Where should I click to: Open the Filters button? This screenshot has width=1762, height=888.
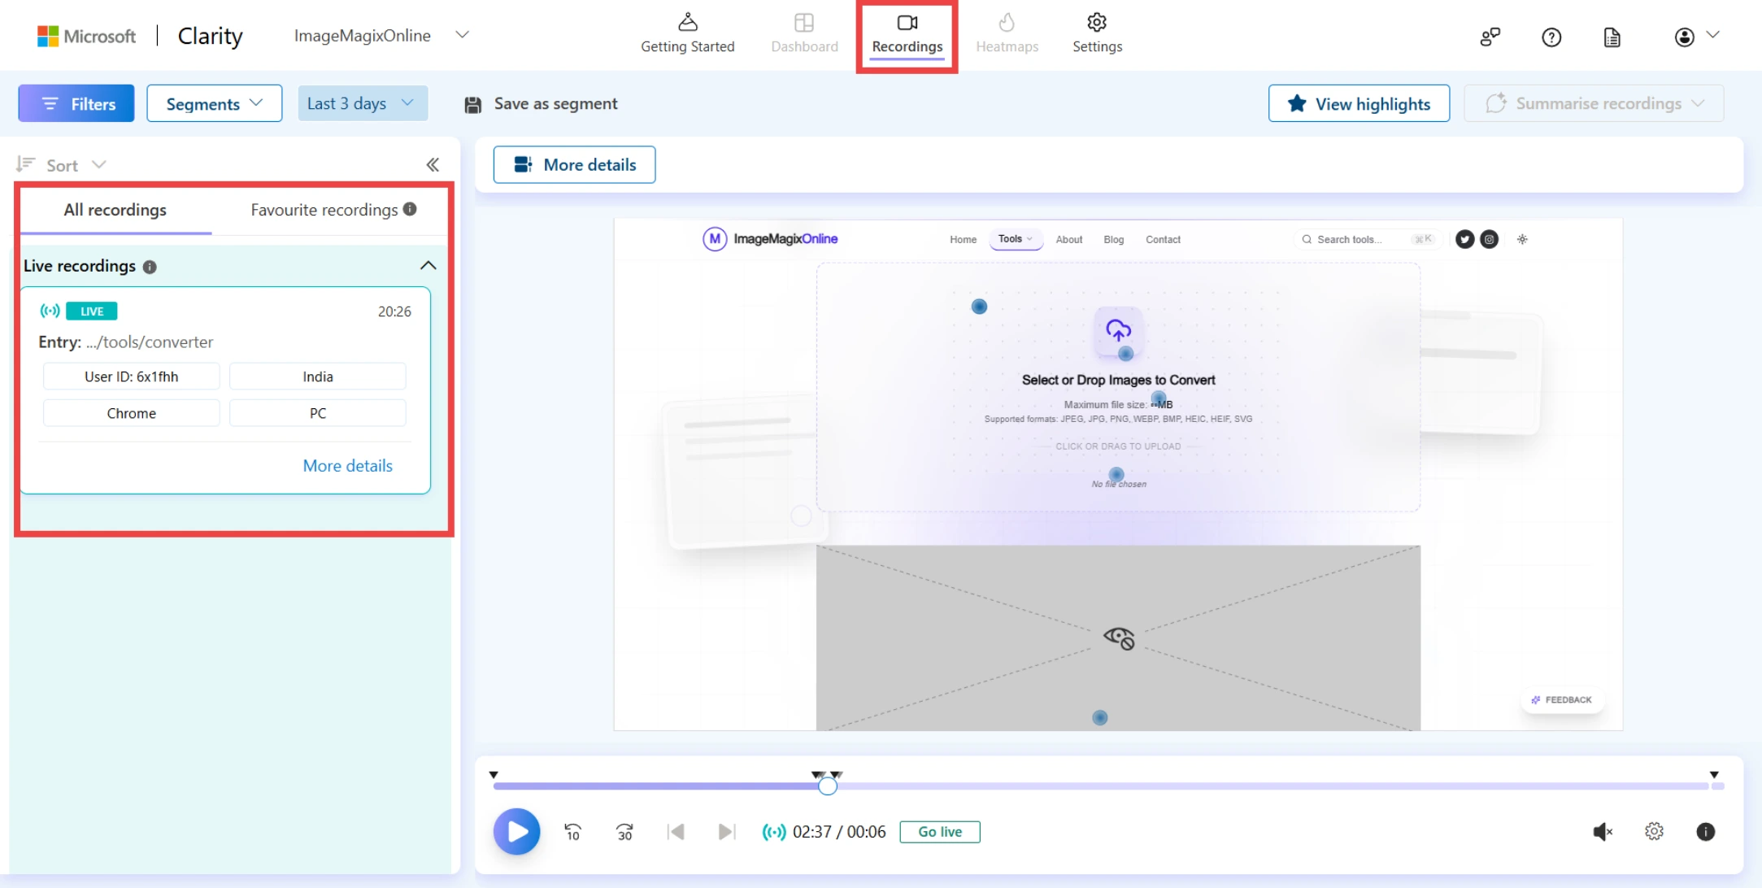tap(76, 103)
